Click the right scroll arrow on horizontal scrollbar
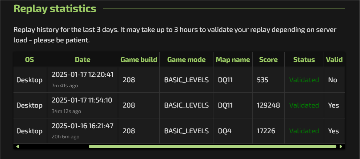 point(341,147)
